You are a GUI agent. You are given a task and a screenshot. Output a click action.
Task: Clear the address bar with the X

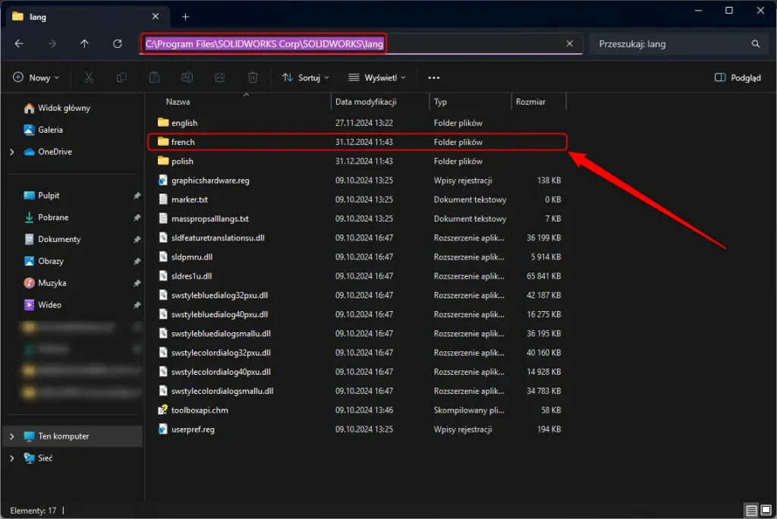569,43
